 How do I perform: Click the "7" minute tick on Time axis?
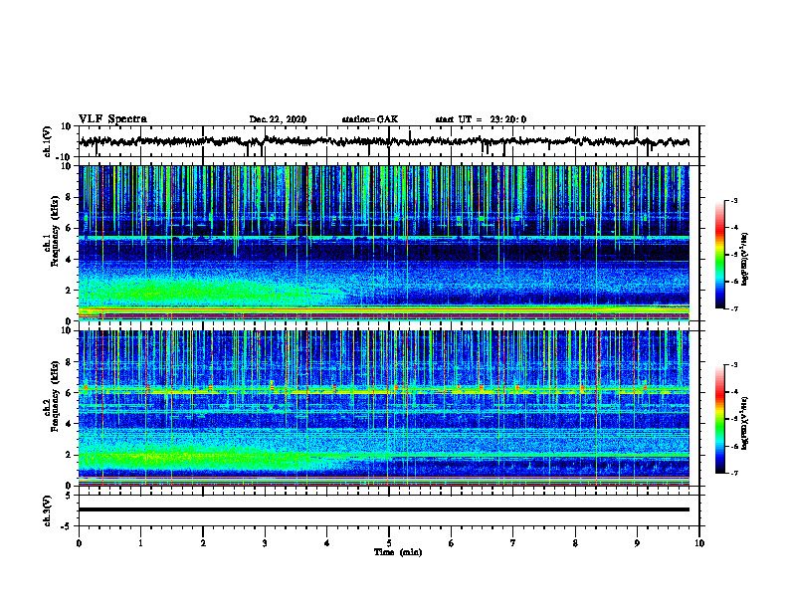pos(513,543)
